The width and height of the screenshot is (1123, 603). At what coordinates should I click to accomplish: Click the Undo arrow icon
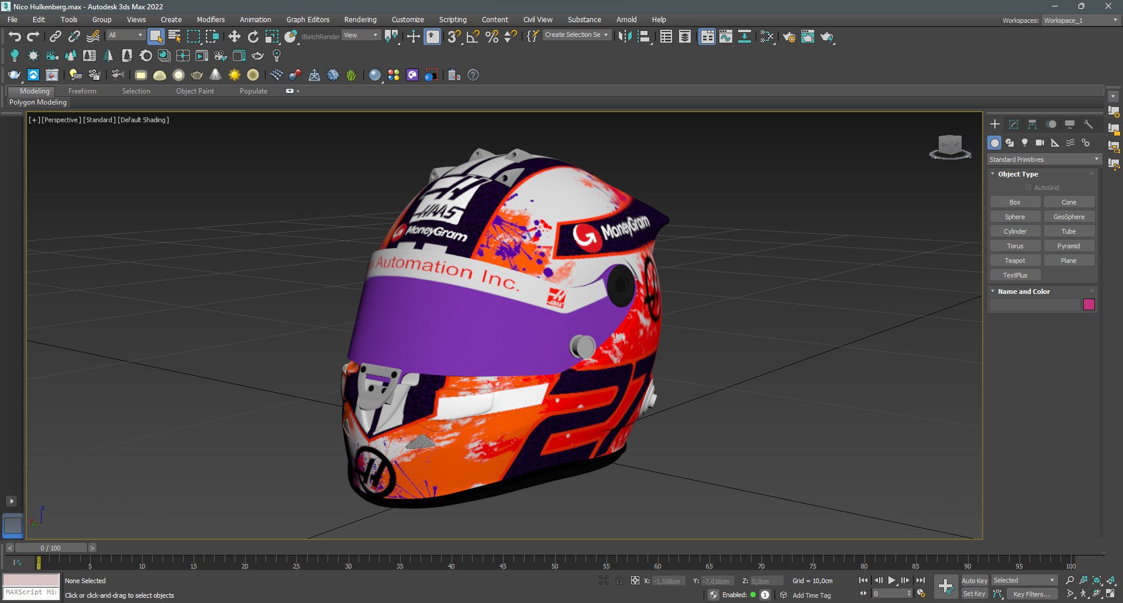[x=14, y=37]
